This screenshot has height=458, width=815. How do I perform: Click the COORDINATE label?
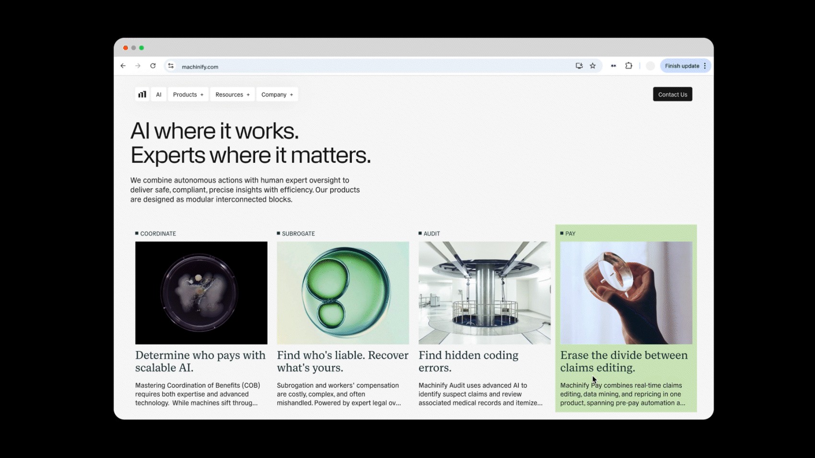tap(158, 234)
